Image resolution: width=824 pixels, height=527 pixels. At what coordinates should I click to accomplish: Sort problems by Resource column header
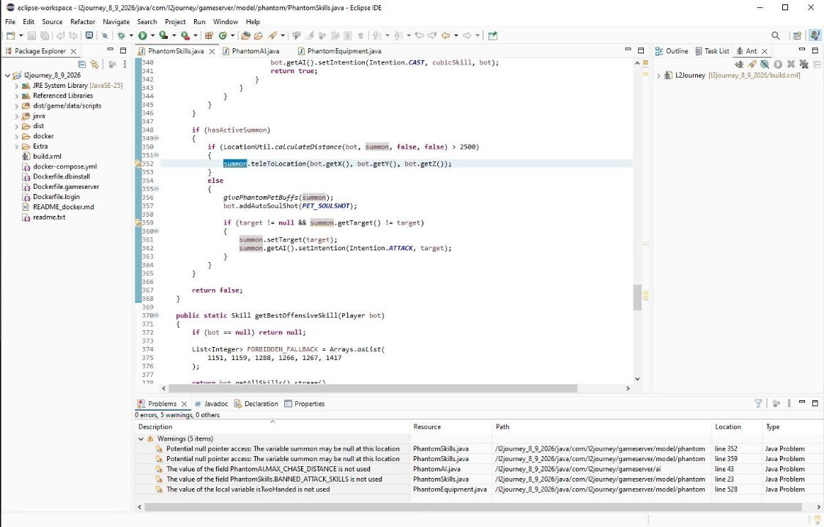451,427
